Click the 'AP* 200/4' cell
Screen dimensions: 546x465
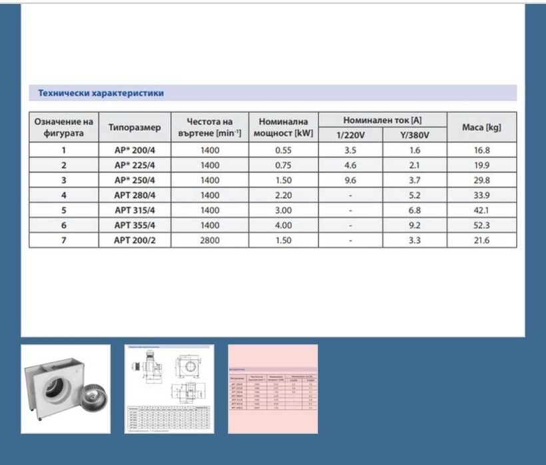tap(135, 150)
